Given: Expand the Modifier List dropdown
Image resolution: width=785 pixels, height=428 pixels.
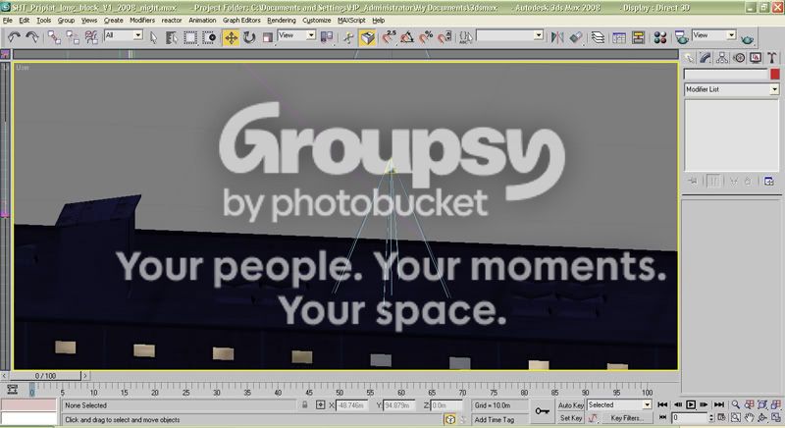Looking at the screenshot, I should 731,89.
